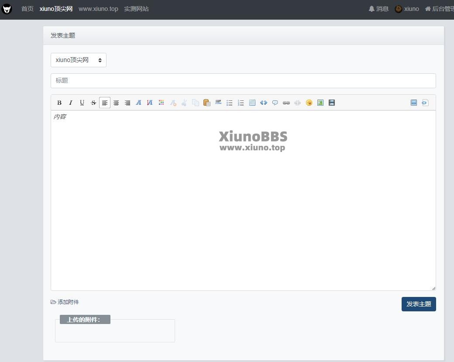The width and height of the screenshot is (454, 362).
Task: Open the emoticon picker
Action: [x=309, y=103]
